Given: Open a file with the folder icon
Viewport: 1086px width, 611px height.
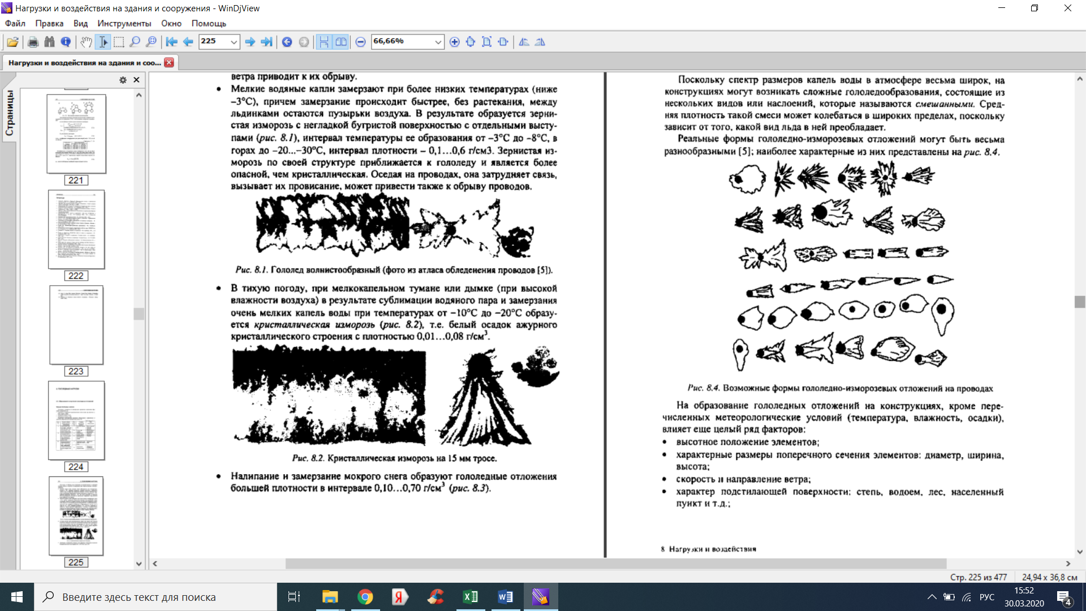Looking at the screenshot, I should coord(12,42).
